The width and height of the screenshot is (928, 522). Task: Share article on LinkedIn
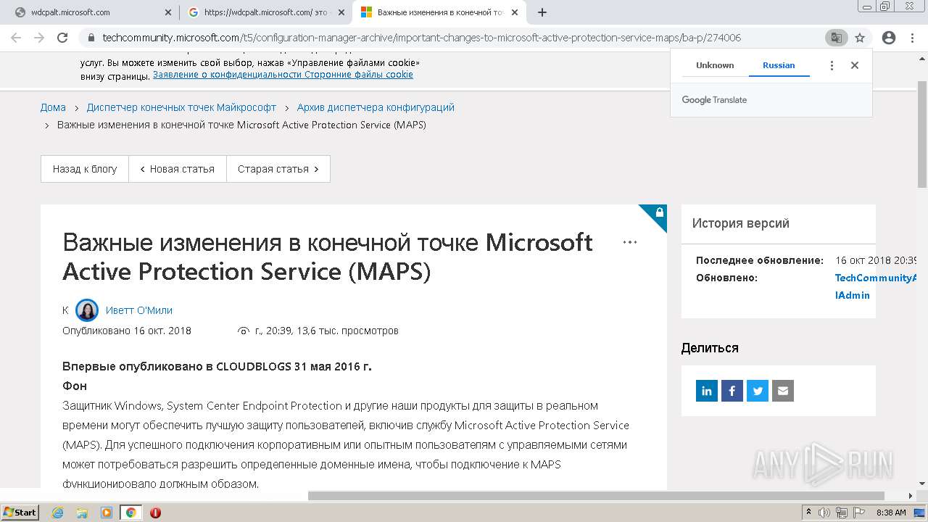(707, 391)
